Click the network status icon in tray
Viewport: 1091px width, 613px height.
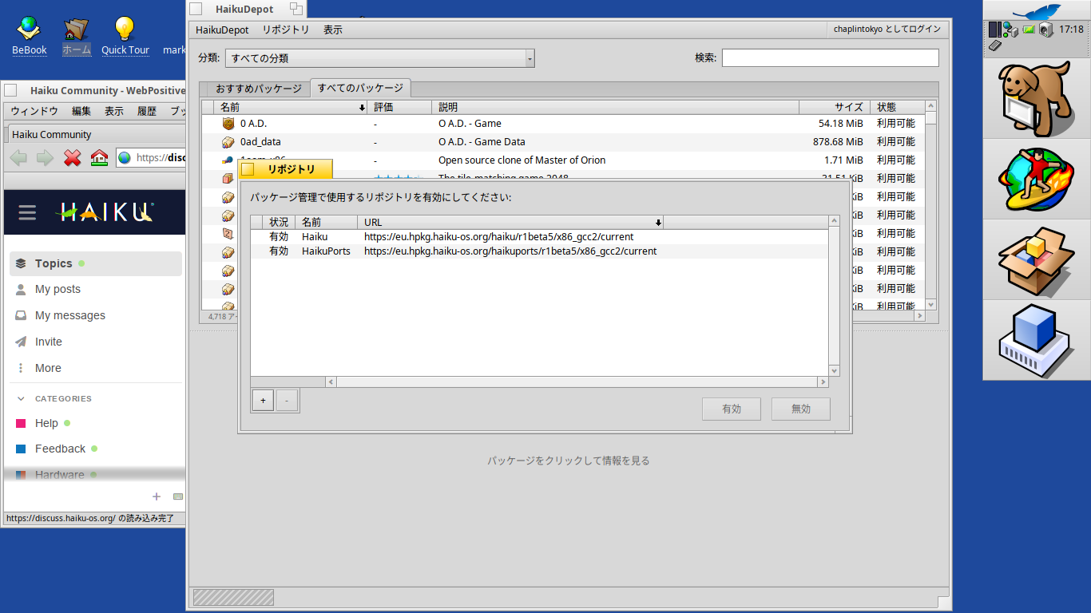(x=1011, y=30)
